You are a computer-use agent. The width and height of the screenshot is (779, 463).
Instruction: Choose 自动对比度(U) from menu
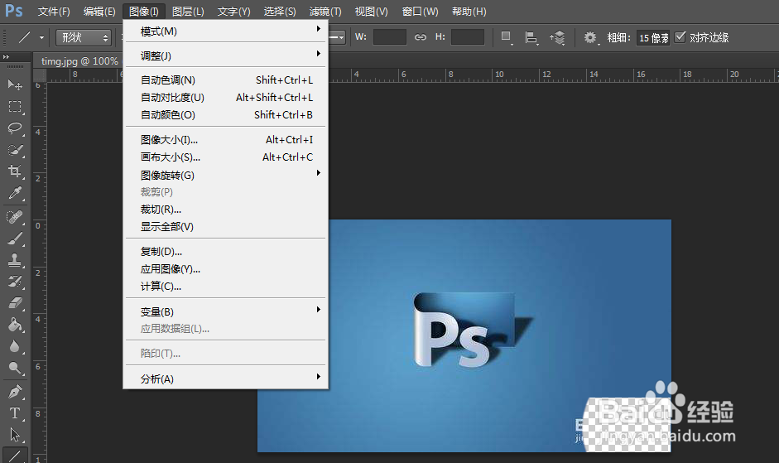point(225,98)
